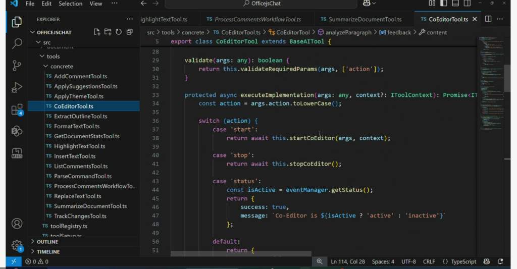This screenshot has width=517, height=269.
Task: Click the editor vertical scrollbar thumb
Action: coord(507,78)
